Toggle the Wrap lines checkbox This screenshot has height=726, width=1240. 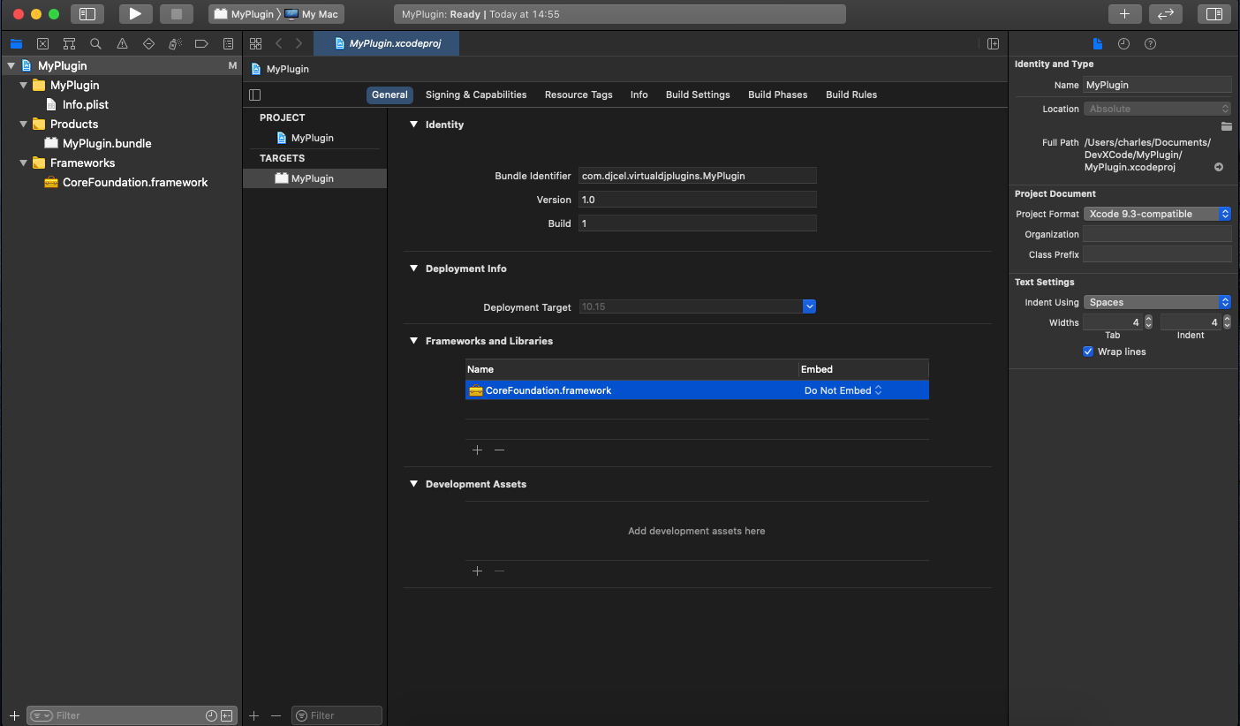(x=1088, y=352)
